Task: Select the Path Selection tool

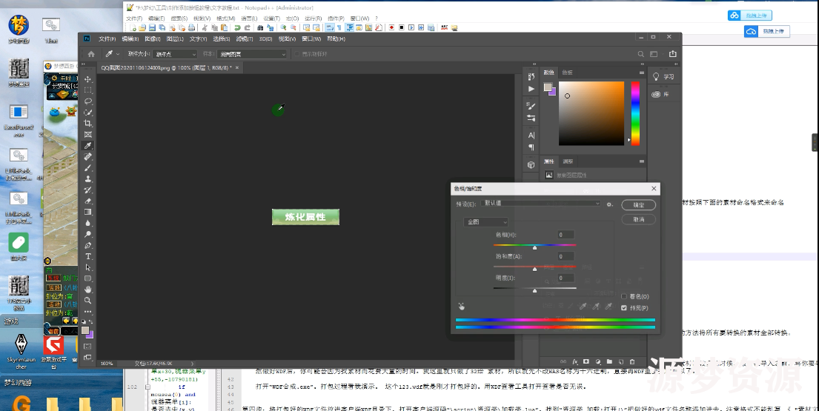Action: click(87, 267)
